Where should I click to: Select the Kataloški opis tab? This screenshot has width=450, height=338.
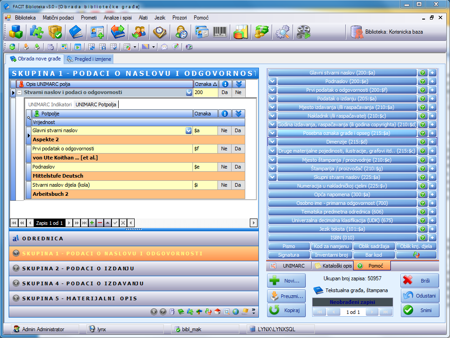(x=334, y=266)
